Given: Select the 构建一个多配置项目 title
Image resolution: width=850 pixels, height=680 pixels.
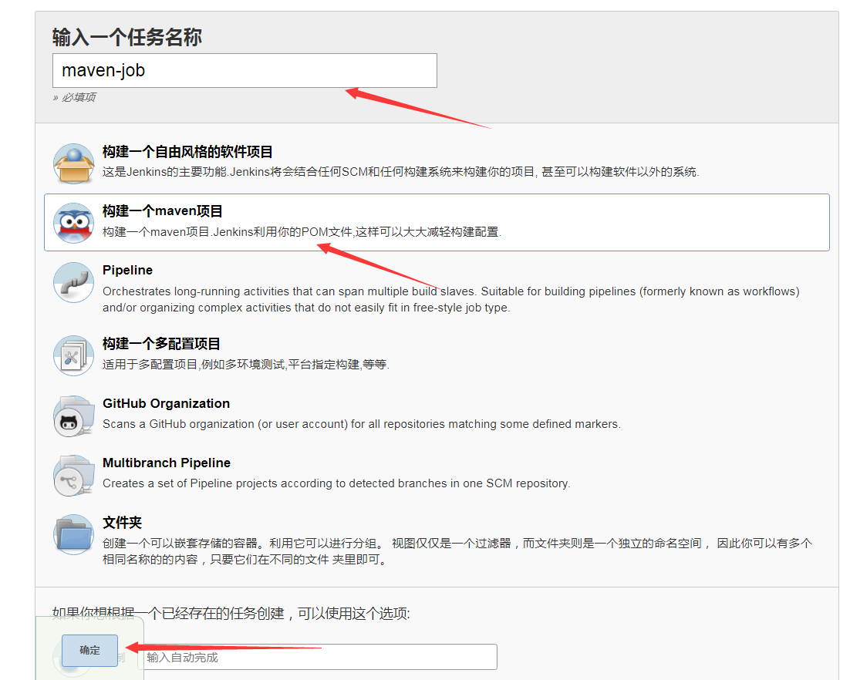Looking at the screenshot, I should 161,344.
